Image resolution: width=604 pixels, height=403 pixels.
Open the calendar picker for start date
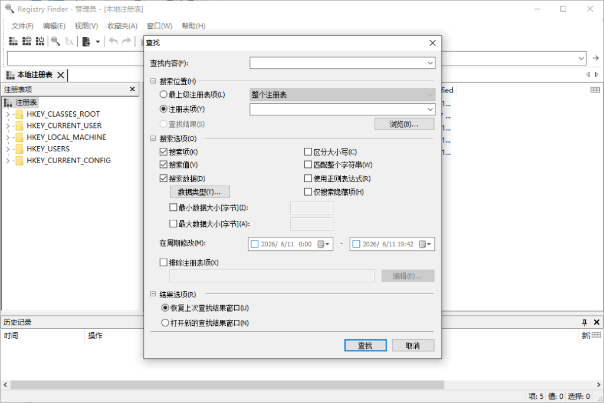click(323, 244)
